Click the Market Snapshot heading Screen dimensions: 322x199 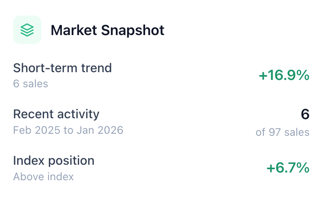pos(108,30)
